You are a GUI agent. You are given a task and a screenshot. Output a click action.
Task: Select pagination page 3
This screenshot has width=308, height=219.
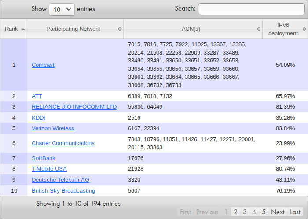pos(245,212)
